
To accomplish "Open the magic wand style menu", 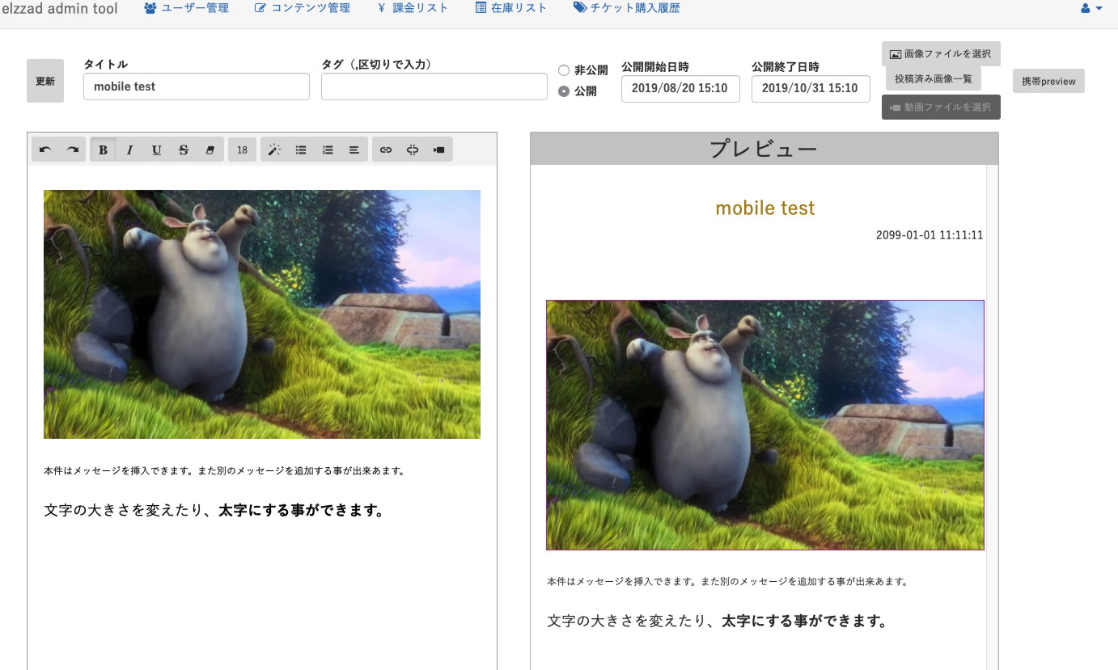I will click(x=274, y=150).
